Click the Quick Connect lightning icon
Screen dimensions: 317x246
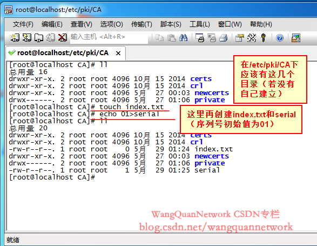(x=27, y=38)
